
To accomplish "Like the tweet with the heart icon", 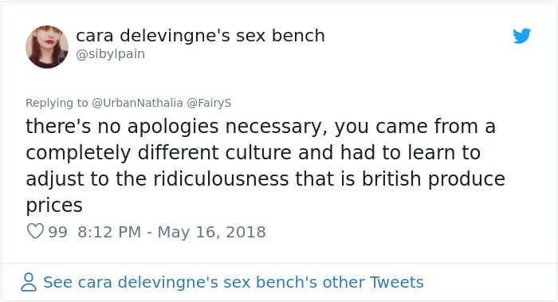I will tap(35, 231).
